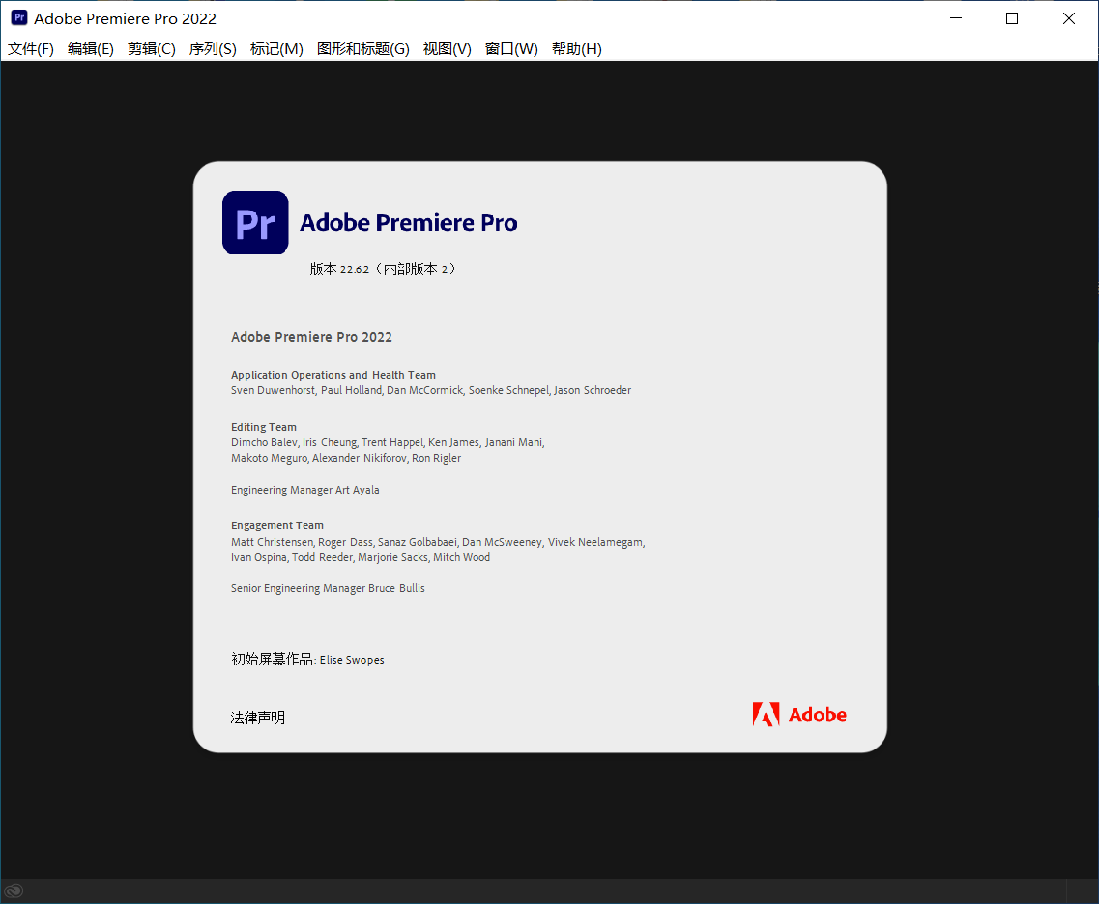Viewport: 1099px width, 904px height.
Task: Click the Pr app icon in title bar
Action: coord(19,18)
